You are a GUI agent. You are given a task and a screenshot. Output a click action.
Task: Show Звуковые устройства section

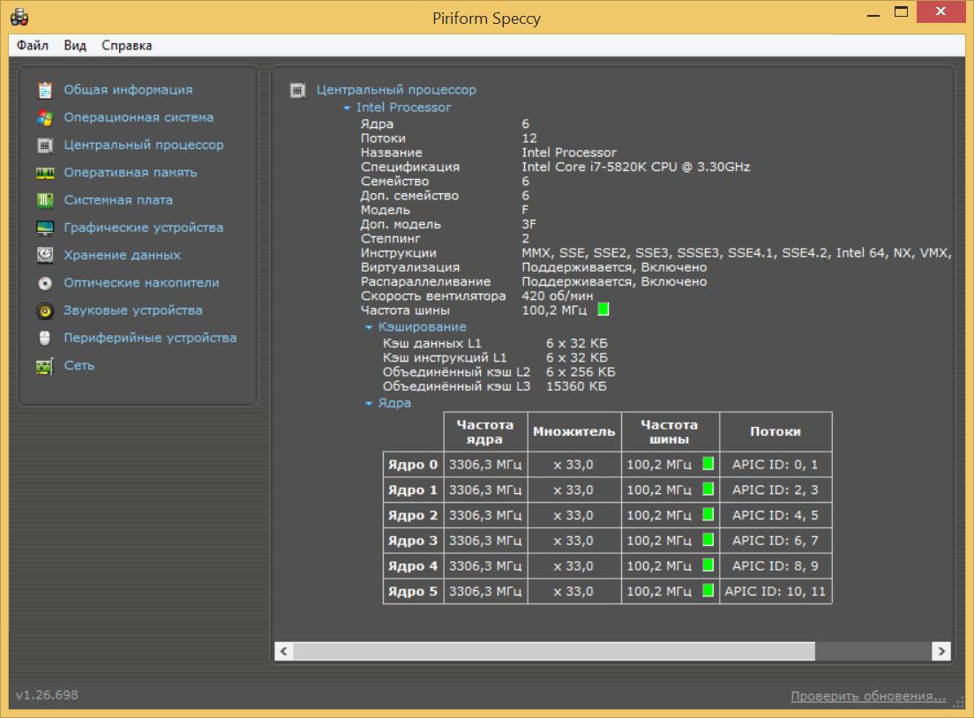click(x=133, y=310)
